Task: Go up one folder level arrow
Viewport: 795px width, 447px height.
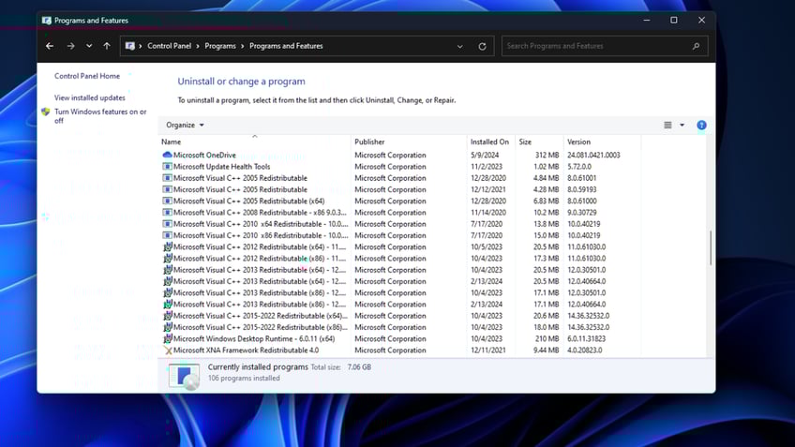Action: click(107, 46)
